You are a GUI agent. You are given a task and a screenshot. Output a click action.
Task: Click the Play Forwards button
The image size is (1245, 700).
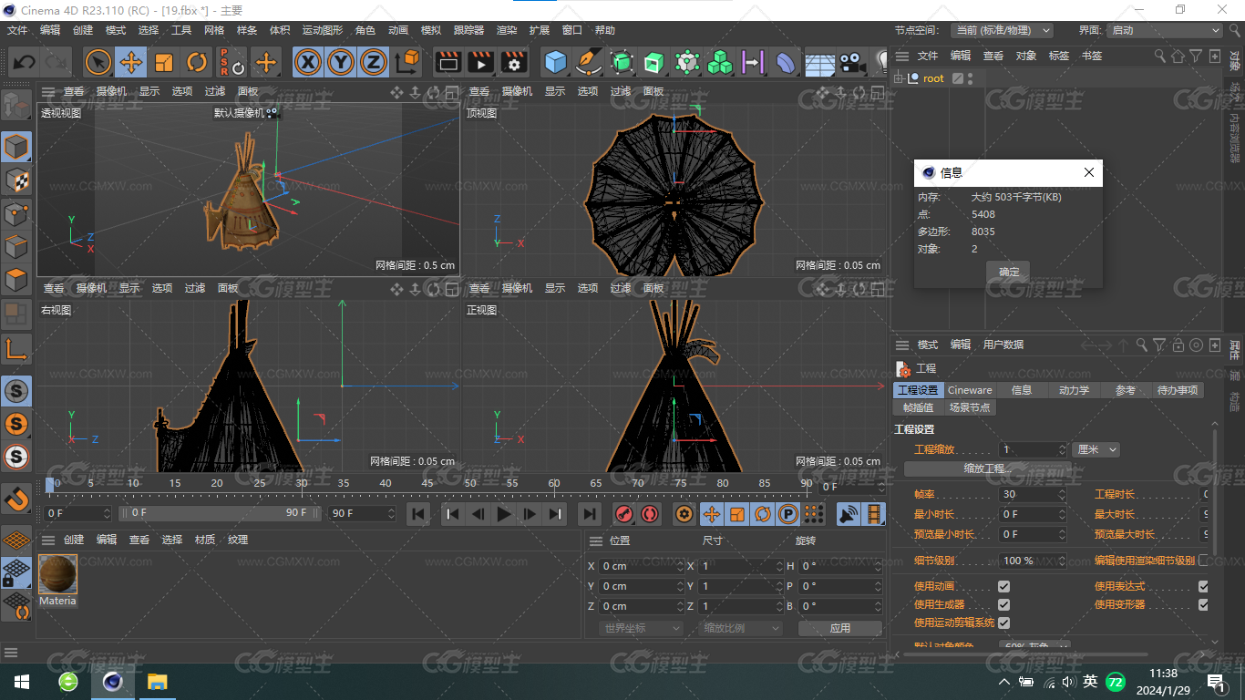503,514
